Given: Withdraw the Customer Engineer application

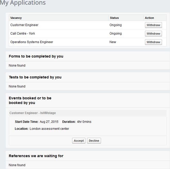Looking at the screenshot, I should [153, 25].
